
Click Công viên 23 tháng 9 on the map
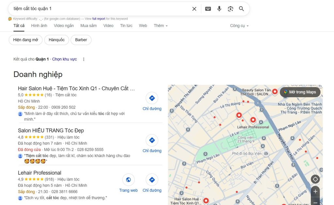[246, 139]
